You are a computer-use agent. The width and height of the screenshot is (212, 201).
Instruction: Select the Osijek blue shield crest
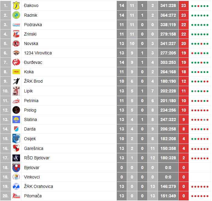click(x=16, y=139)
